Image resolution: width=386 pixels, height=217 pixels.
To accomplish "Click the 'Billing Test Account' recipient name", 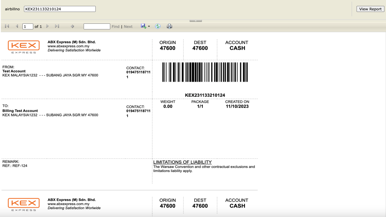I will click(20, 111).
